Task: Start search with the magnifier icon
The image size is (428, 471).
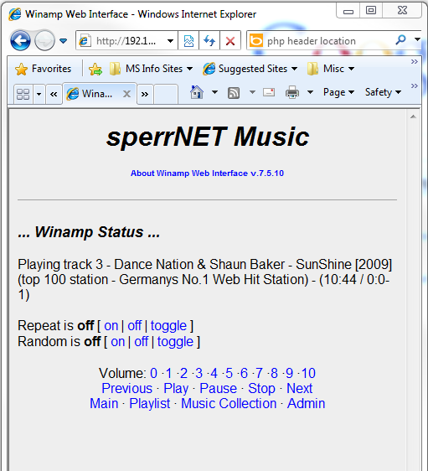Action: (x=400, y=40)
